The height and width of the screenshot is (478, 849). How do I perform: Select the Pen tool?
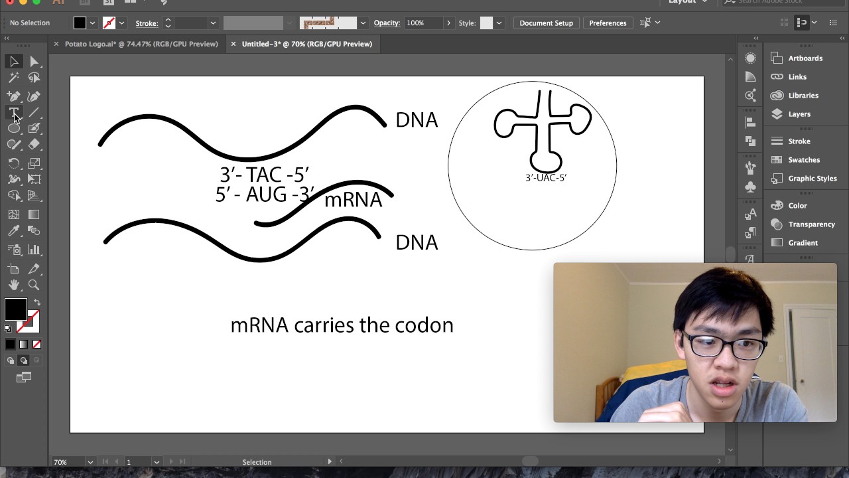pos(14,96)
